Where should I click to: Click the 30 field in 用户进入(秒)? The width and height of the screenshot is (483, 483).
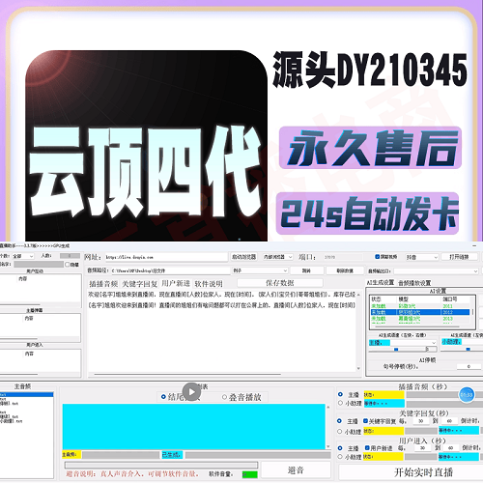click(x=422, y=448)
